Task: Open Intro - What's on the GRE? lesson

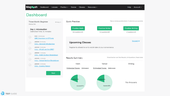Action: coord(44,49)
